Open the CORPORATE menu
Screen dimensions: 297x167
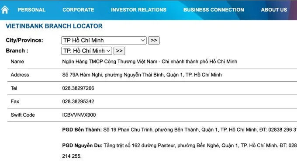click(78, 10)
